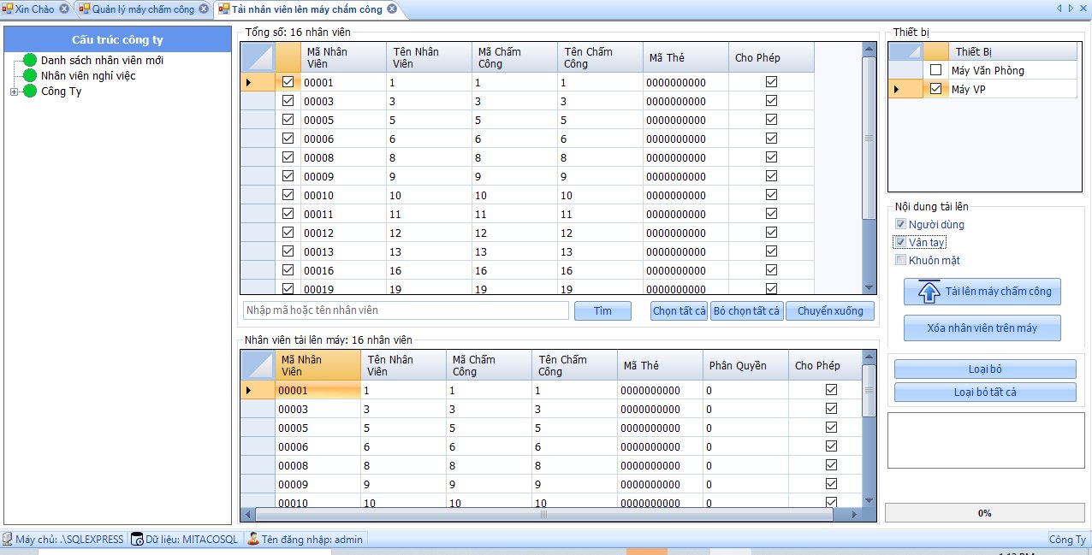The image size is (1092, 555).
Task: Click the horizontal scrollbar of the lower table
Action: tap(543, 515)
